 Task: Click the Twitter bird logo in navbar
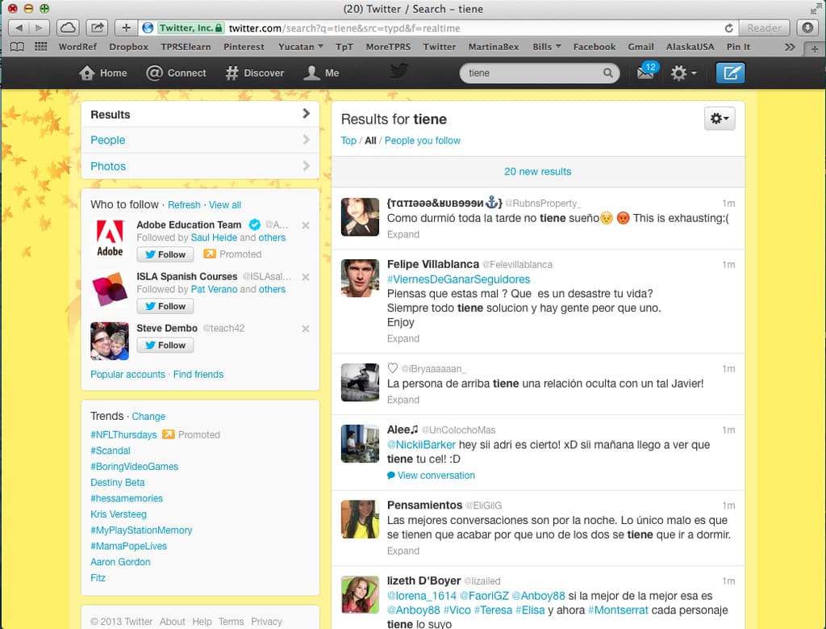[398, 70]
